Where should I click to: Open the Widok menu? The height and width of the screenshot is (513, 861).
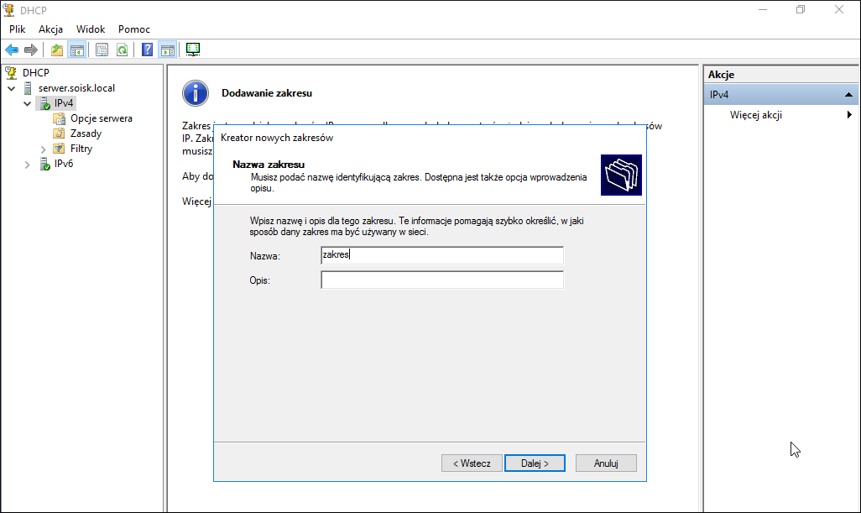[91, 29]
